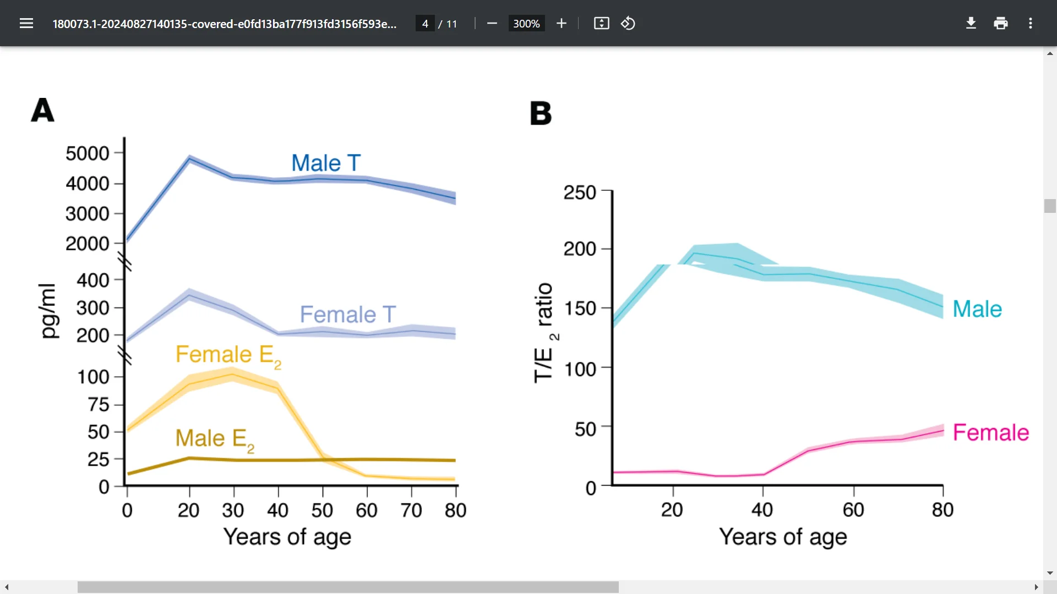Click the panel 'A' heading letter
This screenshot has width=1057, height=594.
pyautogui.click(x=42, y=110)
